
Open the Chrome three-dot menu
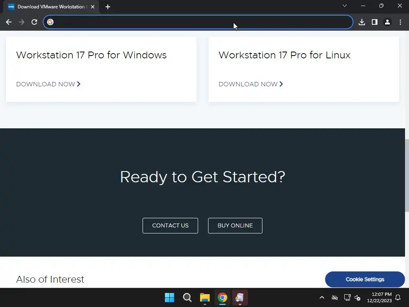(400, 22)
